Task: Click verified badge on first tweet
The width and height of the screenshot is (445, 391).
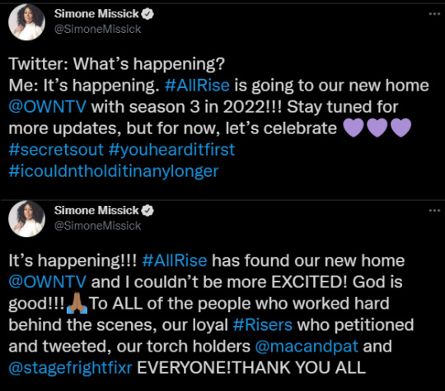Action: point(148,14)
